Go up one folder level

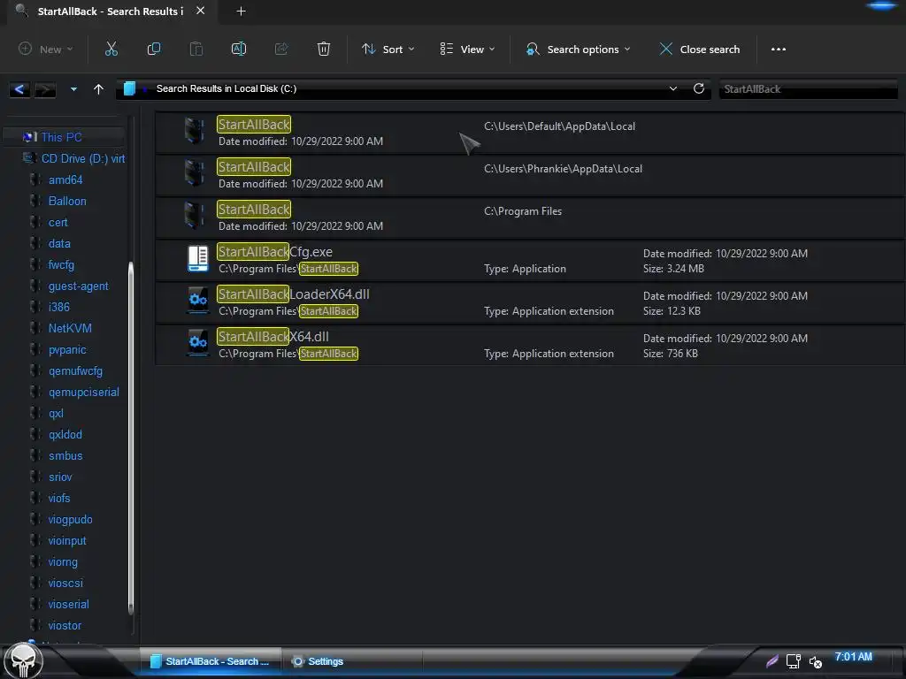(99, 89)
